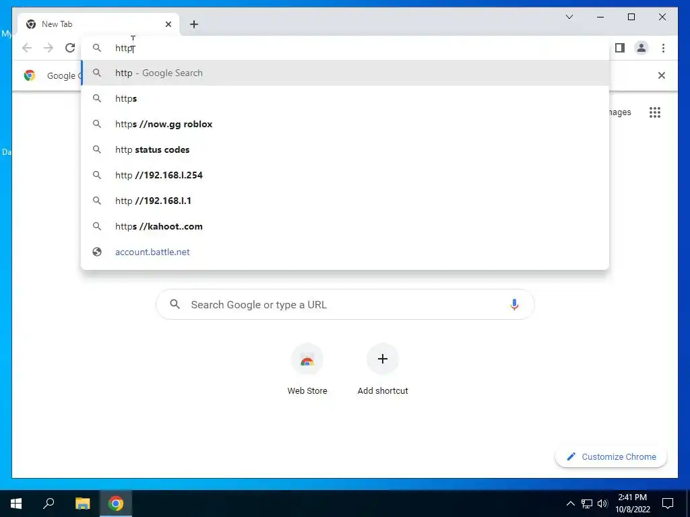Open the notification center icon
This screenshot has height=517, width=690.
(668, 504)
